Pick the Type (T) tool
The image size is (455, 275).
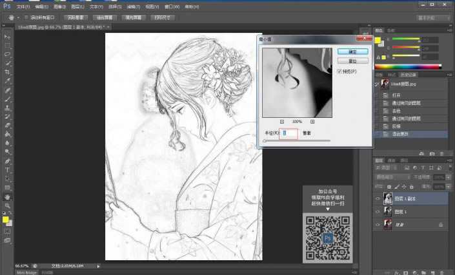point(7,170)
